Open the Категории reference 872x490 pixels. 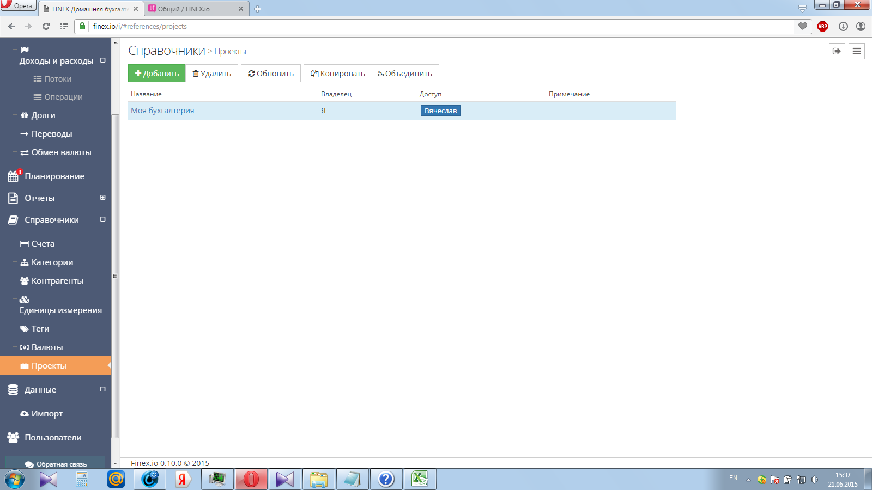pos(47,262)
